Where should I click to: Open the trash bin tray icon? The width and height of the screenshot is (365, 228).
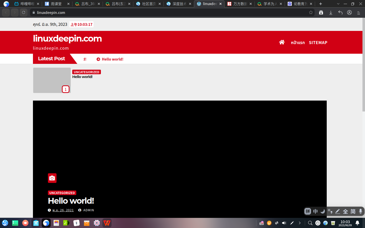click(333, 223)
